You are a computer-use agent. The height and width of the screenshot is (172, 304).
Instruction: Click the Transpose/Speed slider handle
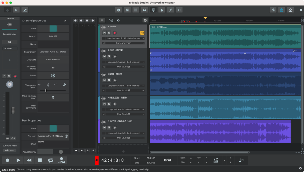46,90
